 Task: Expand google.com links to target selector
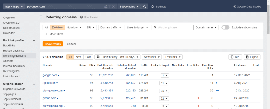[x=165, y=76]
